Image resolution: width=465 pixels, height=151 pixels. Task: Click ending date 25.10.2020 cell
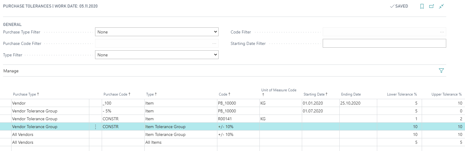358,103
